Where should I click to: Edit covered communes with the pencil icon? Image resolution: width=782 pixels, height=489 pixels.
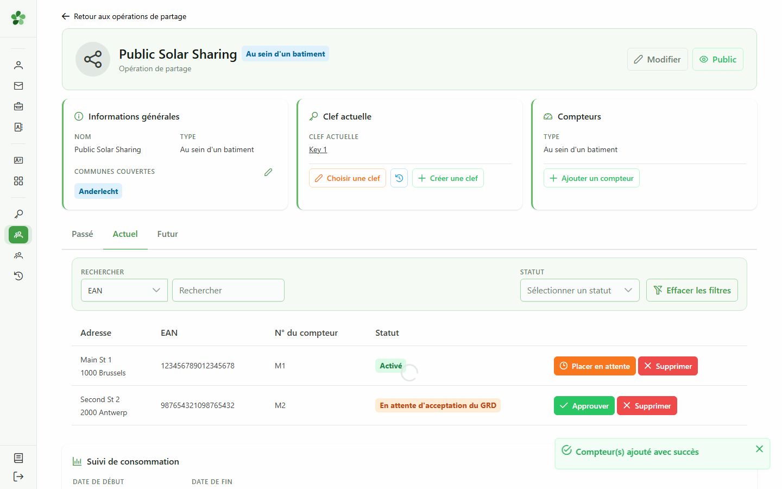(268, 172)
